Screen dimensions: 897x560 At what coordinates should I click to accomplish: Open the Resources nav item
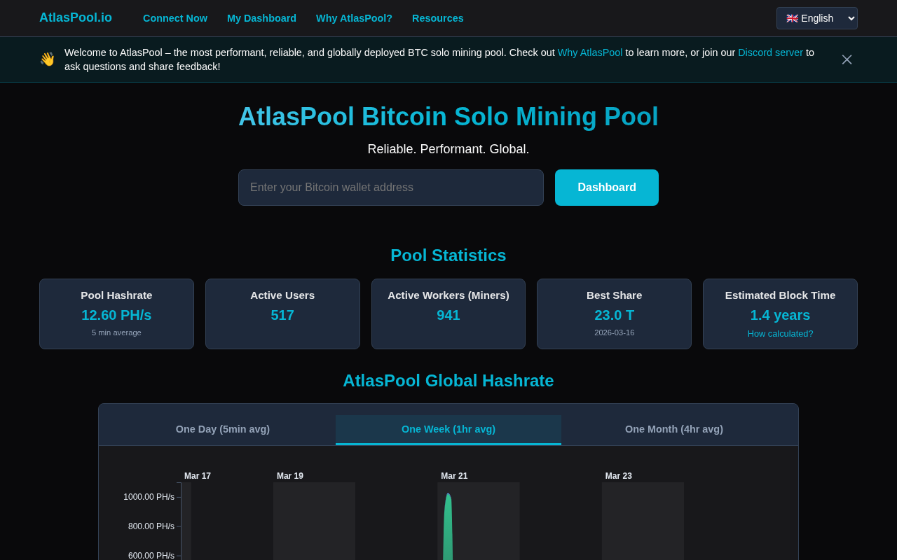438,18
